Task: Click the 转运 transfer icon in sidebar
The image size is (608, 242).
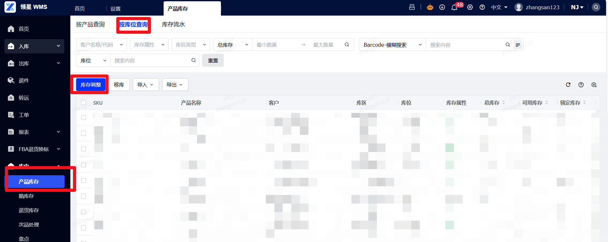Action: coord(11,98)
